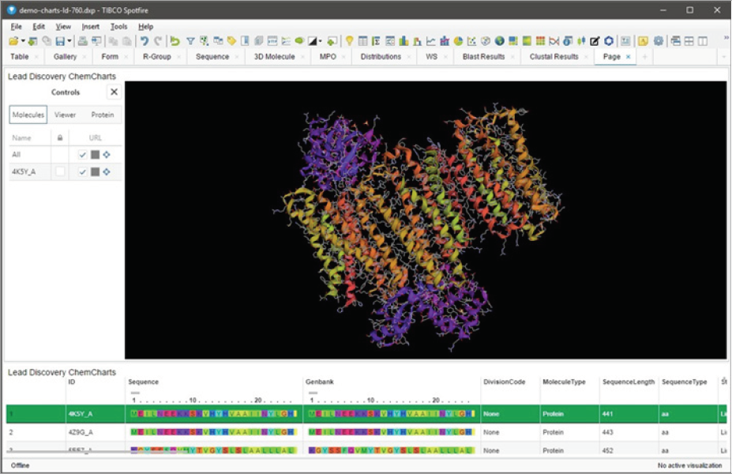The image size is (732, 474).
Task: Insert a Heat Map visualization
Action: [540, 41]
